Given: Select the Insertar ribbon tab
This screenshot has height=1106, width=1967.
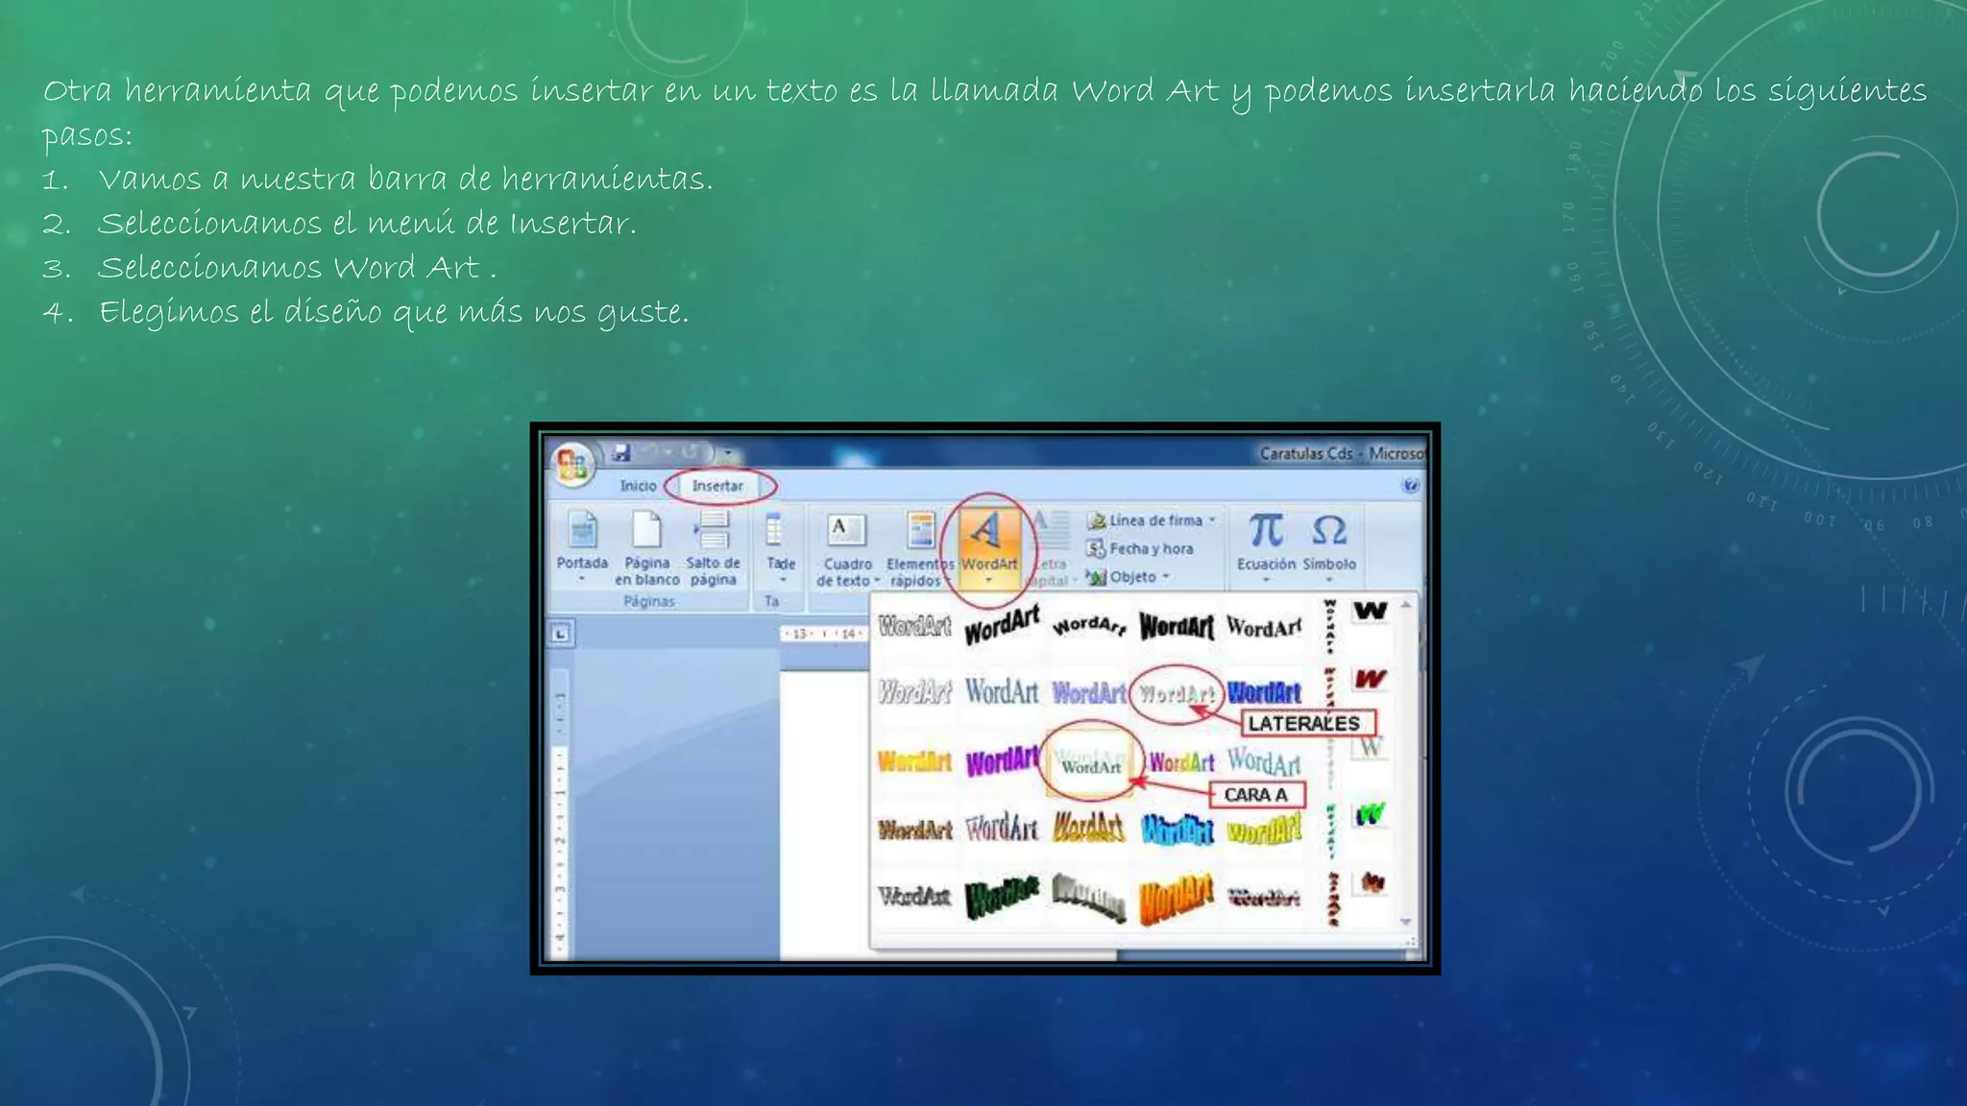Looking at the screenshot, I should (x=717, y=486).
